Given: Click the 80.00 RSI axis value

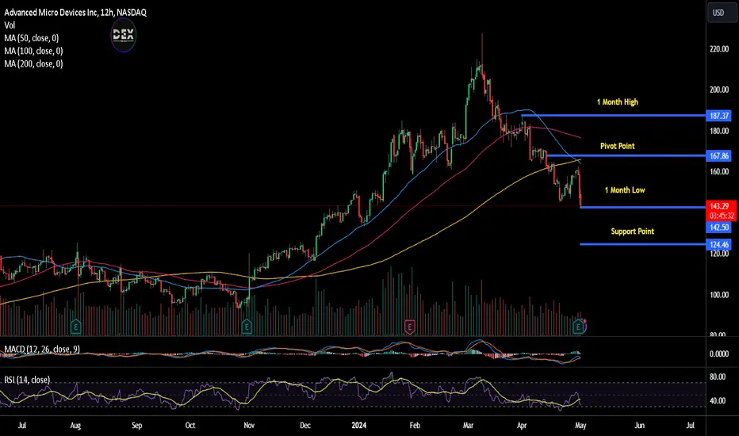Looking at the screenshot, I should (718, 377).
